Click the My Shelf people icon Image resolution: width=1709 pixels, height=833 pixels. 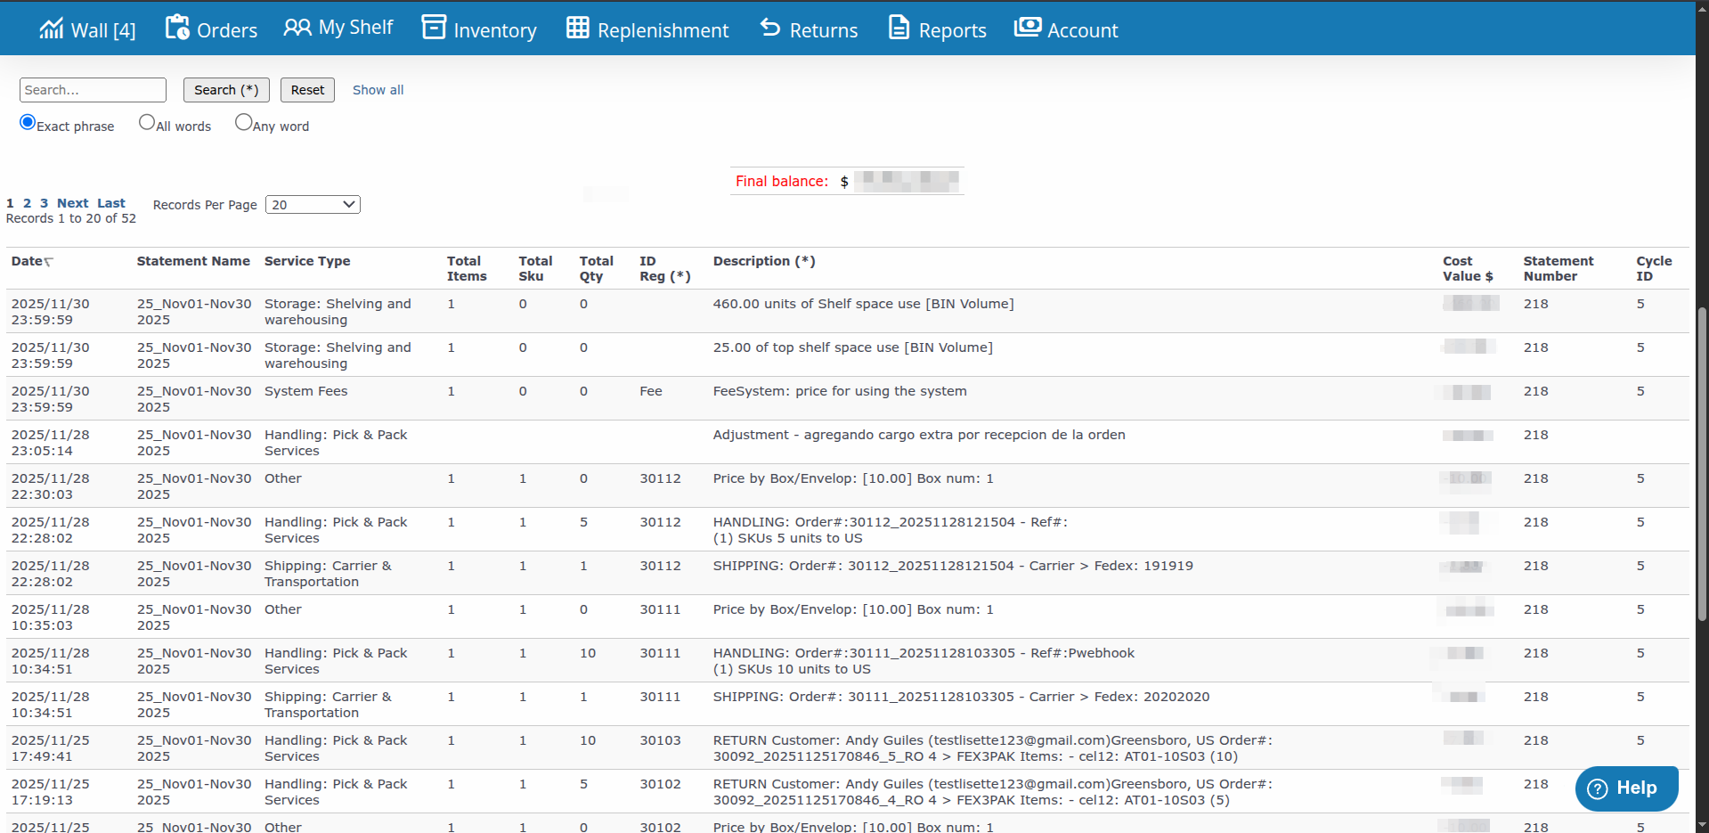(x=297, y=28)
